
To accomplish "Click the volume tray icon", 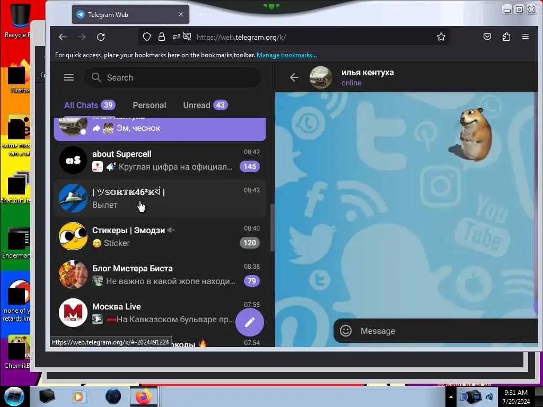I will [489, 397].
